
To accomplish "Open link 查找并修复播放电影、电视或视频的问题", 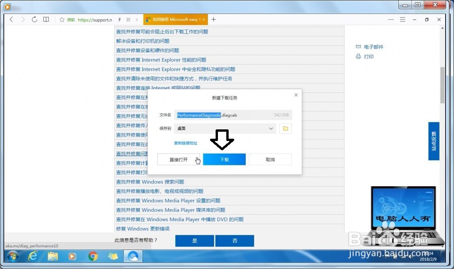I will (x=160, y=191).
